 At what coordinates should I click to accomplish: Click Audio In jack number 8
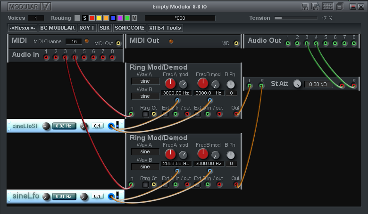(112, 58)
